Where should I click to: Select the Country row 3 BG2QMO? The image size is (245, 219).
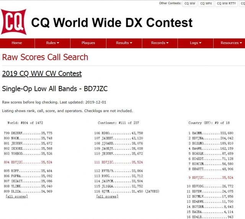(x=211, y=143)
